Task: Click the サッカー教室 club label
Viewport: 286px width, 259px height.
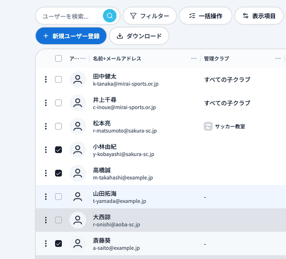Action: [x=230, y=126]
